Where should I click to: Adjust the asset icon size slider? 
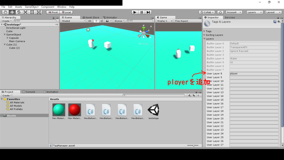point(194,145)
